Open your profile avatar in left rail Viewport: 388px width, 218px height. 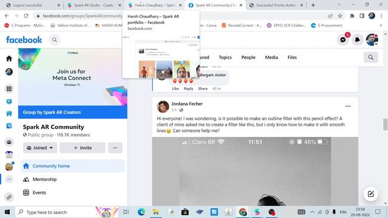pos(9,72)
